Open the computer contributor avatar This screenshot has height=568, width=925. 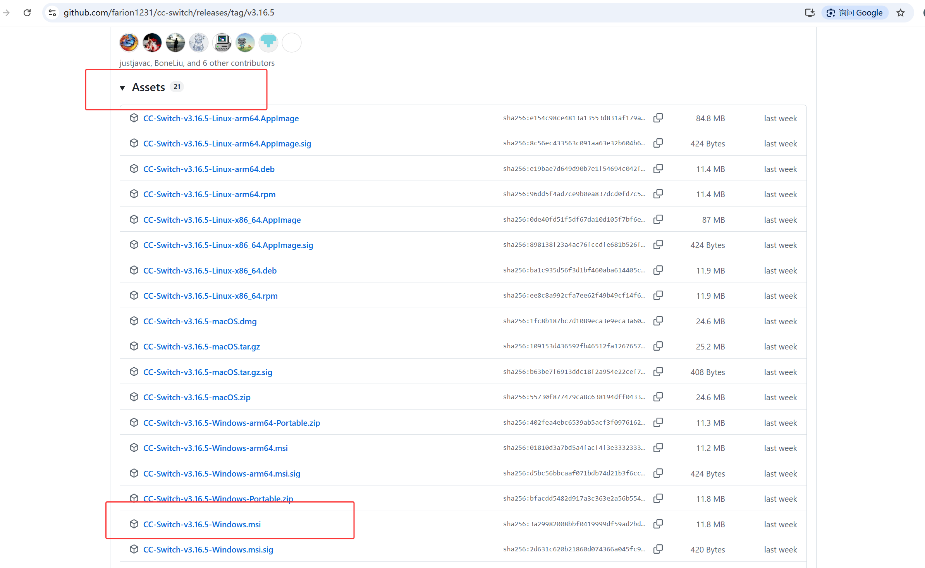pos(222,43)
